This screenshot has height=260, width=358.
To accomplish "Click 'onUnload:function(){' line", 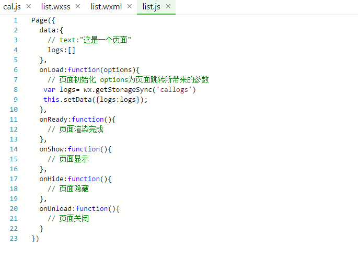I will [79, 209].
